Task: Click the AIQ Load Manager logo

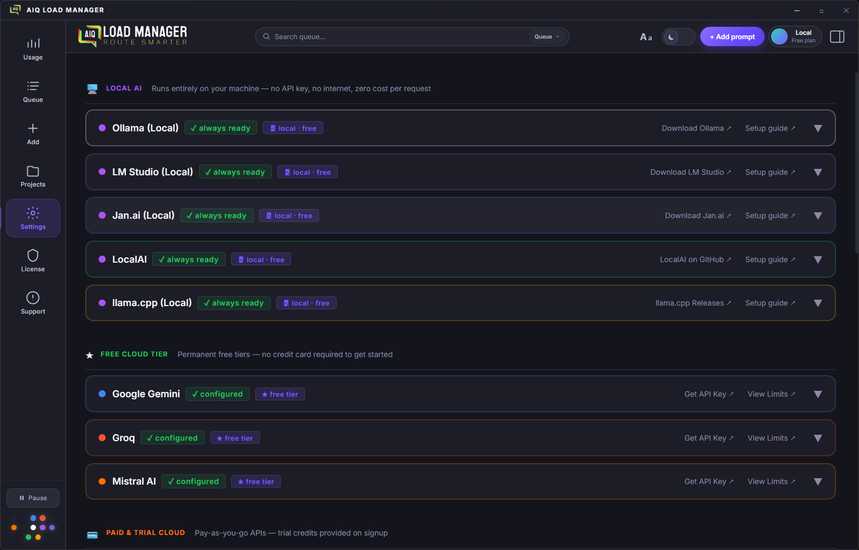Action: pos(132,36)
